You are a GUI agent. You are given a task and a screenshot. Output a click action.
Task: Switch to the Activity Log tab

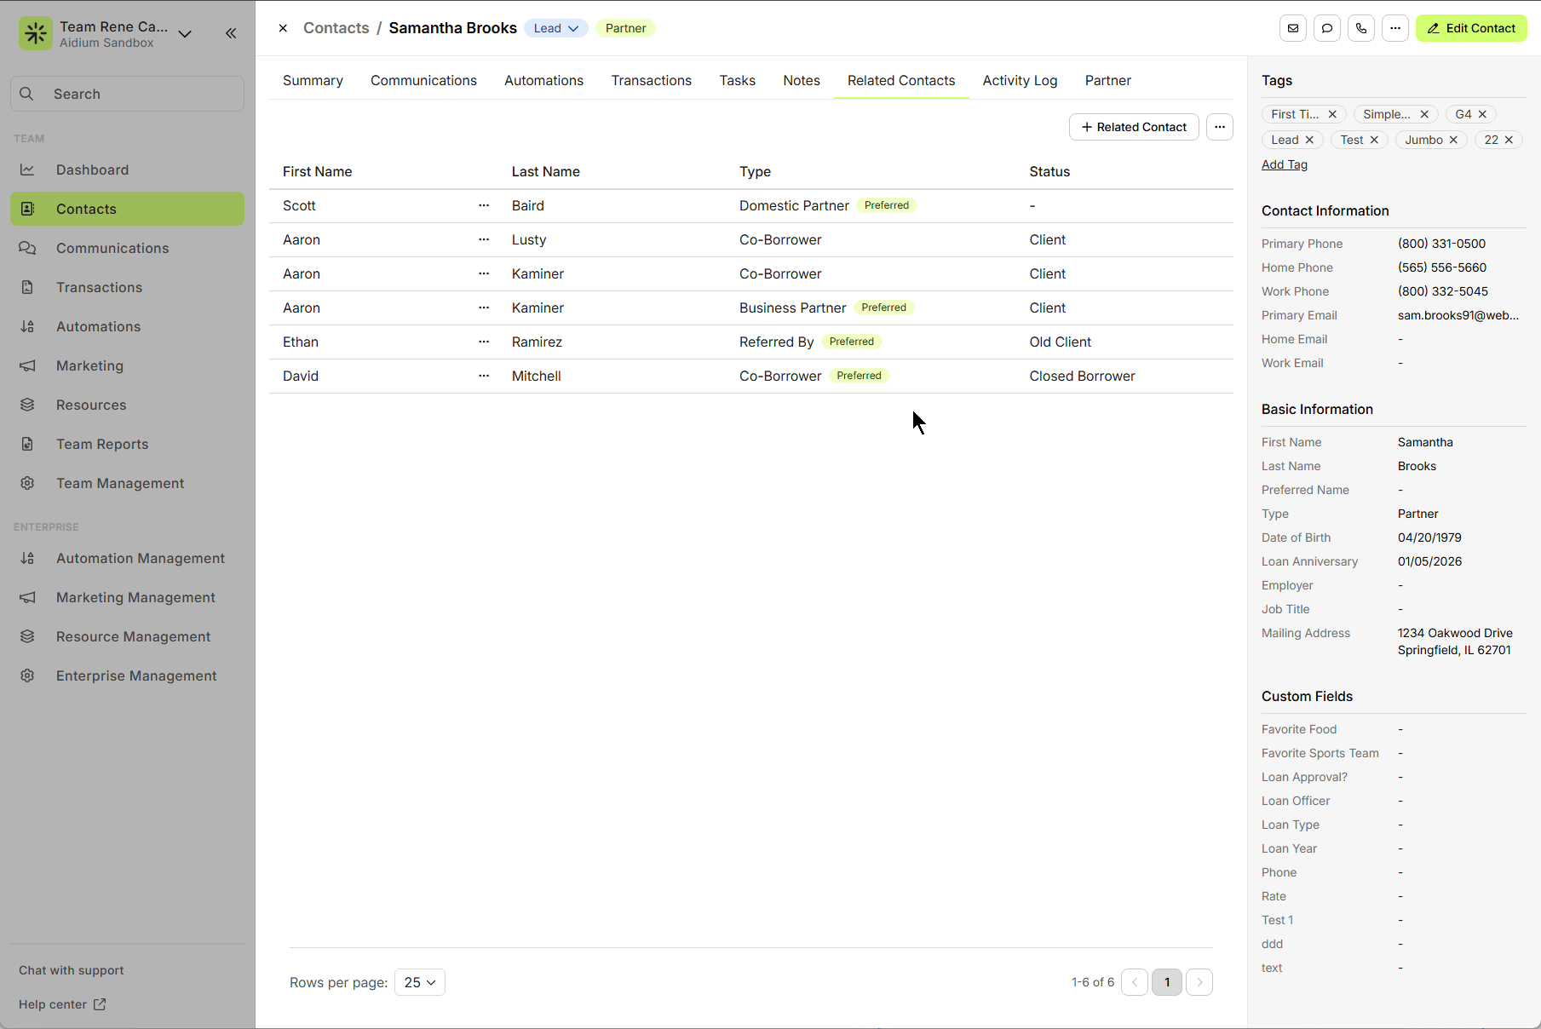1020,80
